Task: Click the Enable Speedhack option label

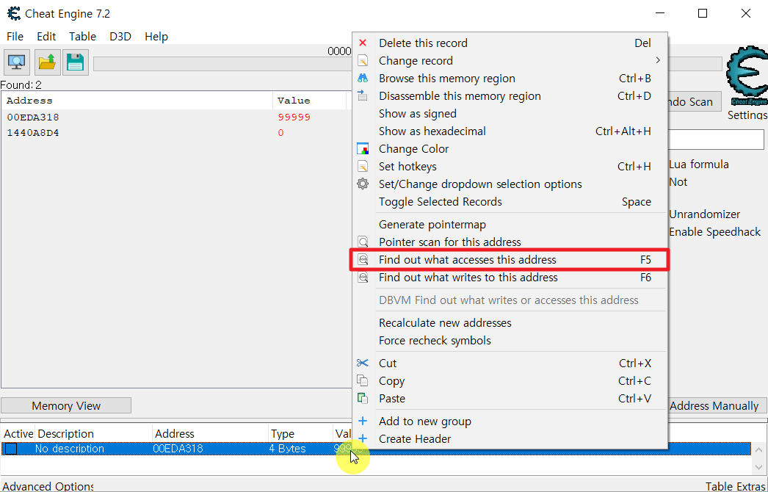Action: pyautogui.click(x=715, y=232)
